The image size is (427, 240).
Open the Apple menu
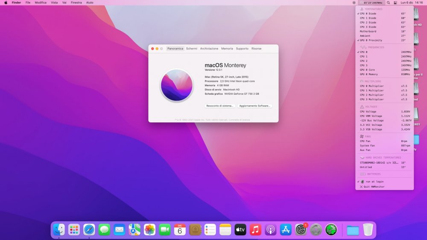pos(6,3)
